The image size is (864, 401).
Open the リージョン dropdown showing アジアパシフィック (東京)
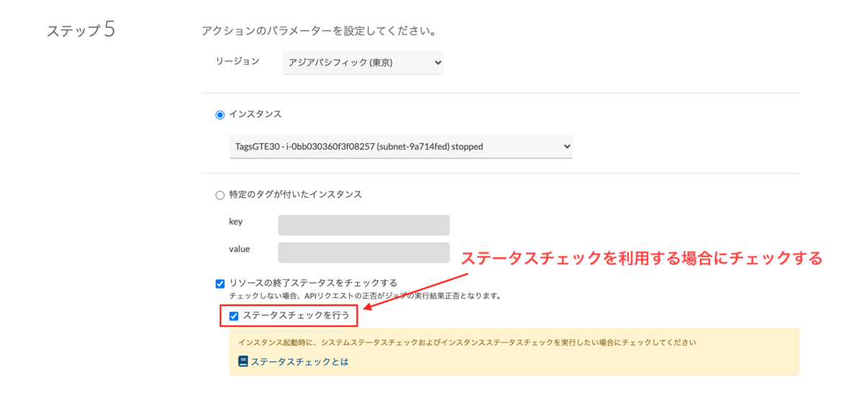point(363,63)
